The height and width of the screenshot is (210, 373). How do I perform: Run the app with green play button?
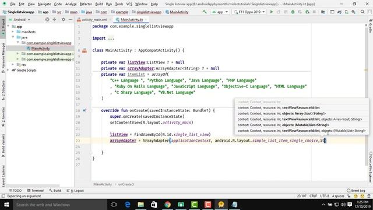click(272, 12)
